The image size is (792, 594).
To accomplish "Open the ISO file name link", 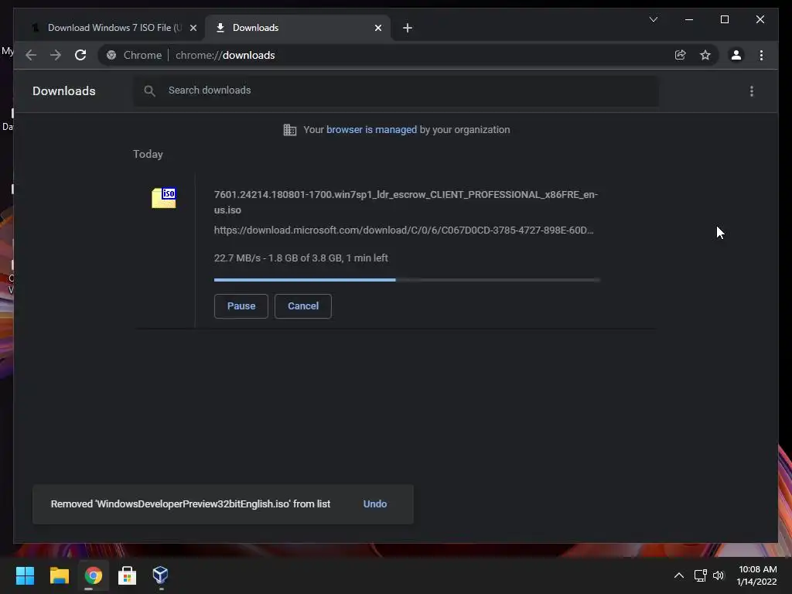I will (x=405, y=202).
